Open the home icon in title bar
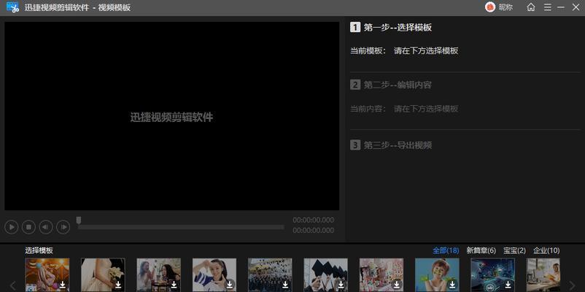This screenshot has height=292, width=585. point(530,7)
